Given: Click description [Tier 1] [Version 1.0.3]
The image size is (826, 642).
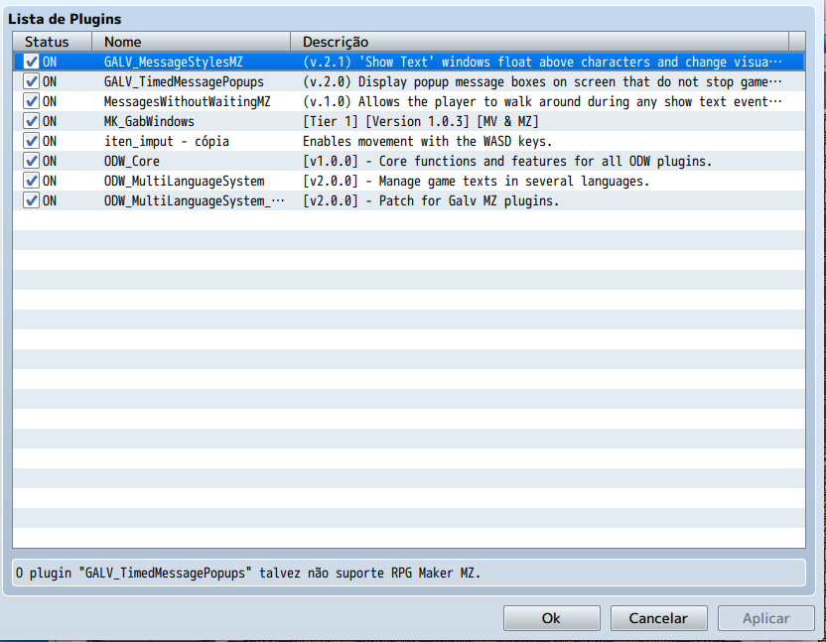Looking at the screenshot, I should click(420, 122).
